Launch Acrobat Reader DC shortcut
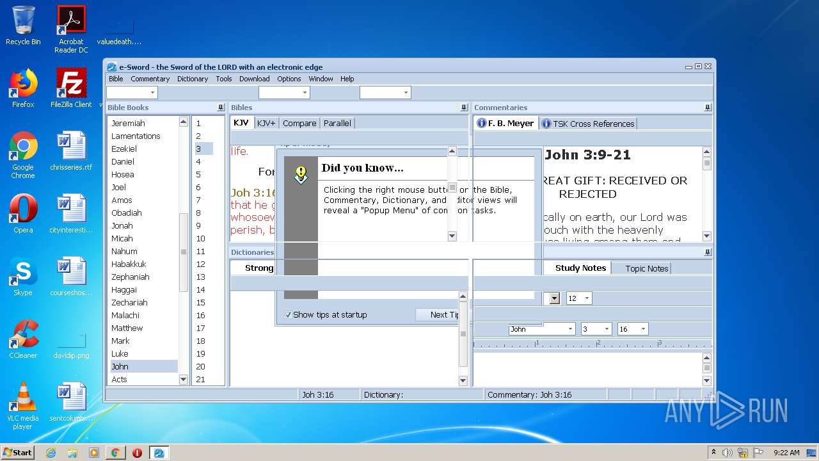Image resolution: width=819 pixels, height=461 pixels. click(x=71, y=29)
